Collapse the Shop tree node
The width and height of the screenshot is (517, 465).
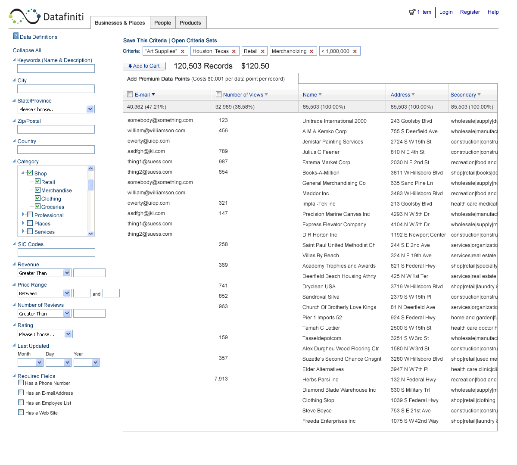coord(23,173)
